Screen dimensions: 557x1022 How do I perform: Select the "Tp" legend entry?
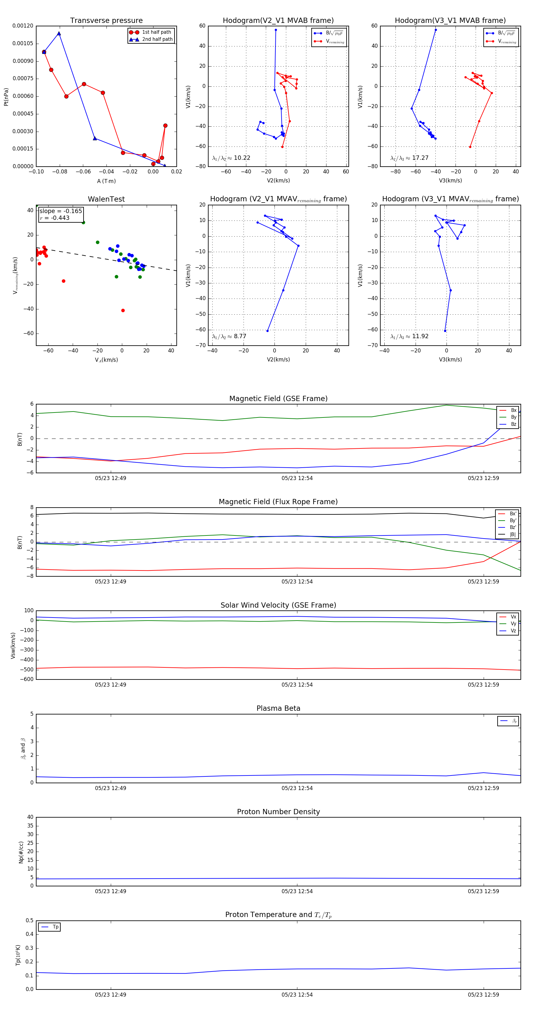(50, 927)
